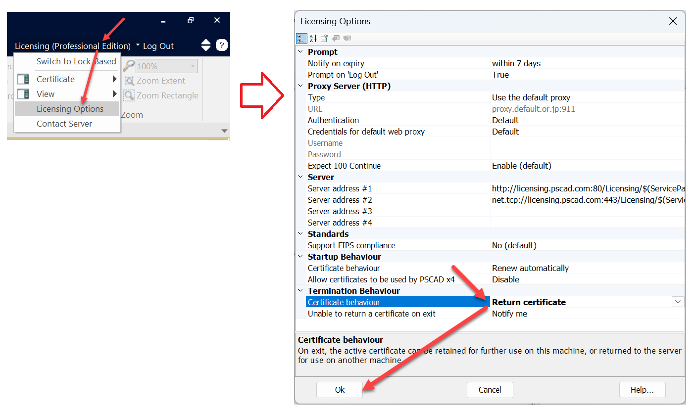Collapse the Proxy Server (HTTP) section
694x410 pixels.
tap(300, 86)
